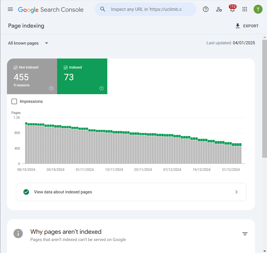Image resolution: width=267 pixels, height=253 pixels.
Task: Open users and permissions settings icon
Action: coord(219,9)
